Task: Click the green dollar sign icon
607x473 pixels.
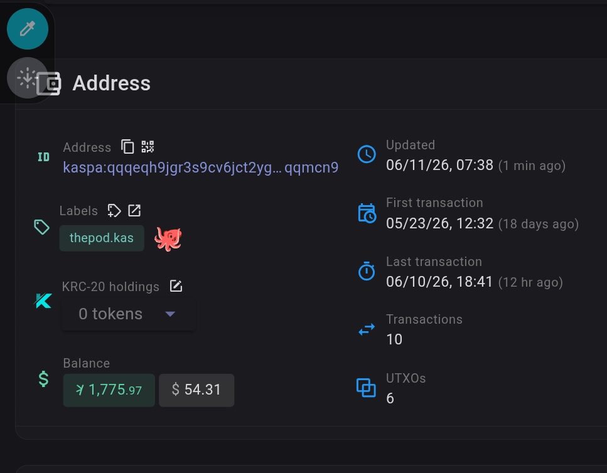Action: [44, 379]
